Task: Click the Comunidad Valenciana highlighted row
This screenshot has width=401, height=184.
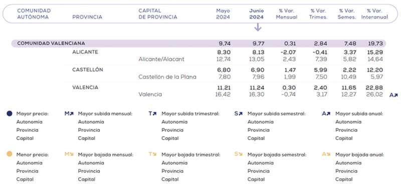Action: (x=198, y=43)
